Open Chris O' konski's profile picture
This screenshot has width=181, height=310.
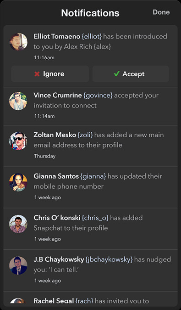[x=18, y=224]
